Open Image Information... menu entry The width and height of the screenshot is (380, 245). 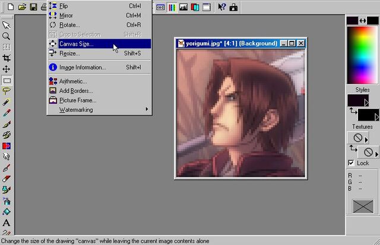point(99,67)
